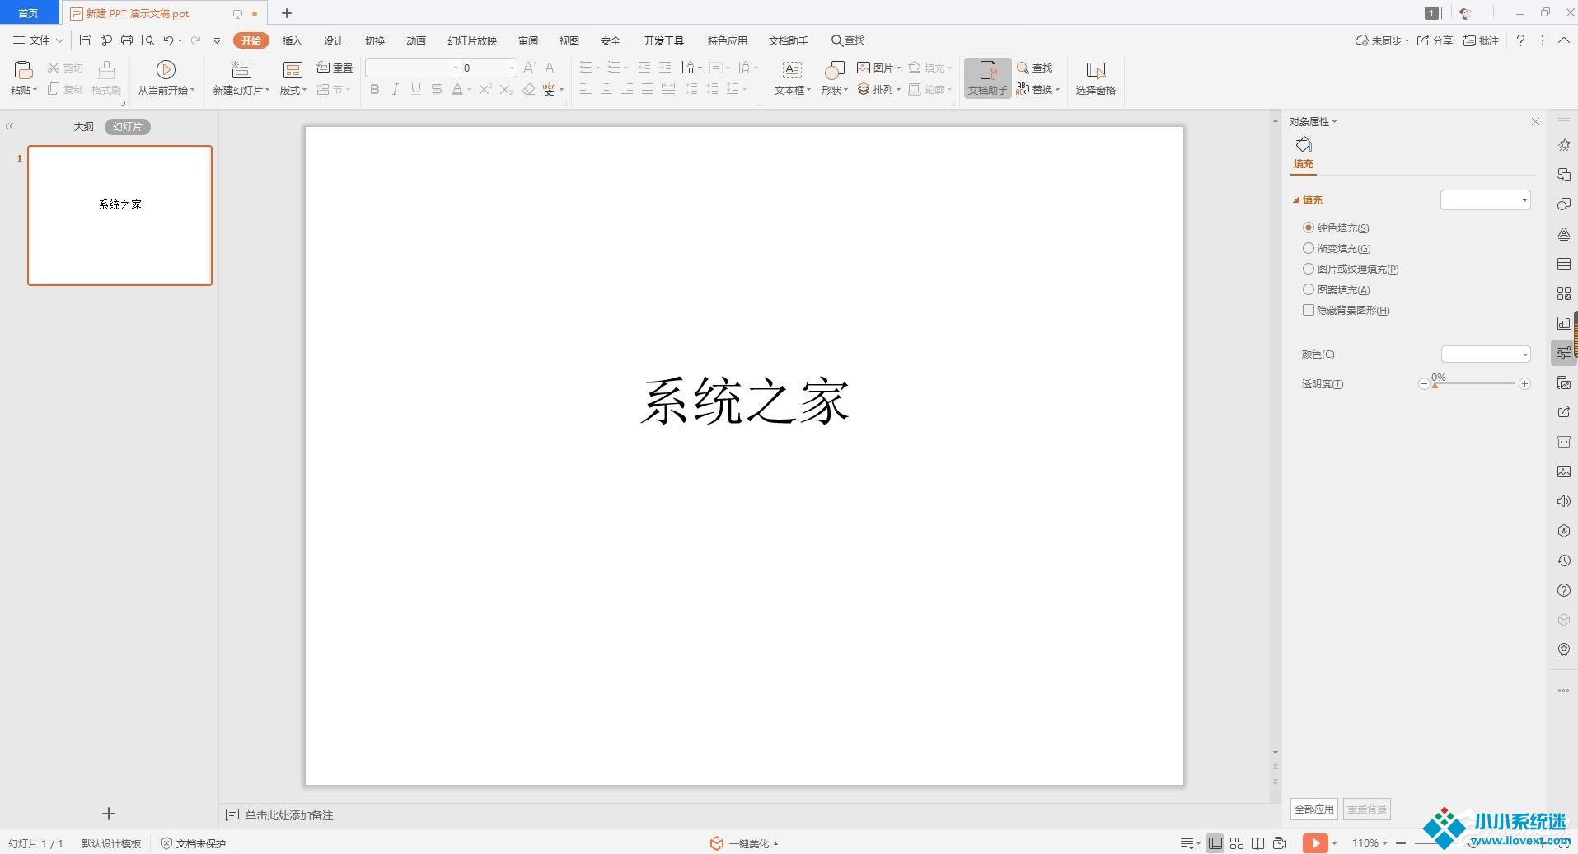Expand the 对象属性 panel title dropdown

[1313, 122]
